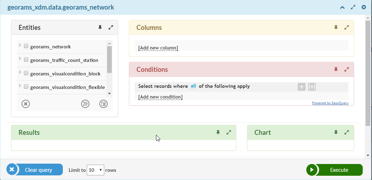Open the Powered by EasyQuery link

click(330, 103)
